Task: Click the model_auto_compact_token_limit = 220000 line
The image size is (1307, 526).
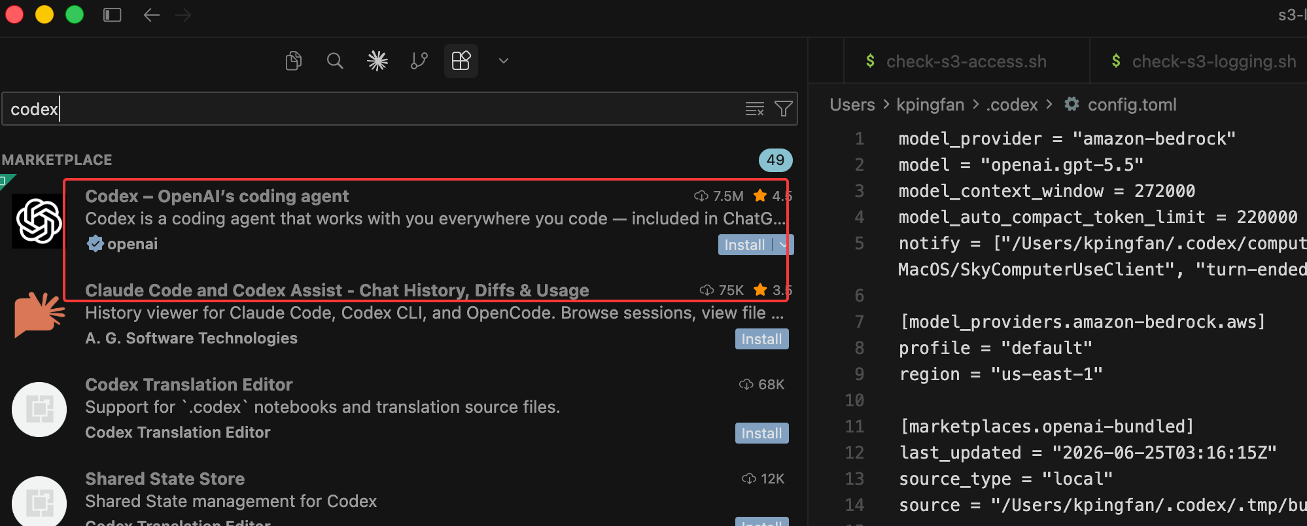Action: coord(1098,217)
